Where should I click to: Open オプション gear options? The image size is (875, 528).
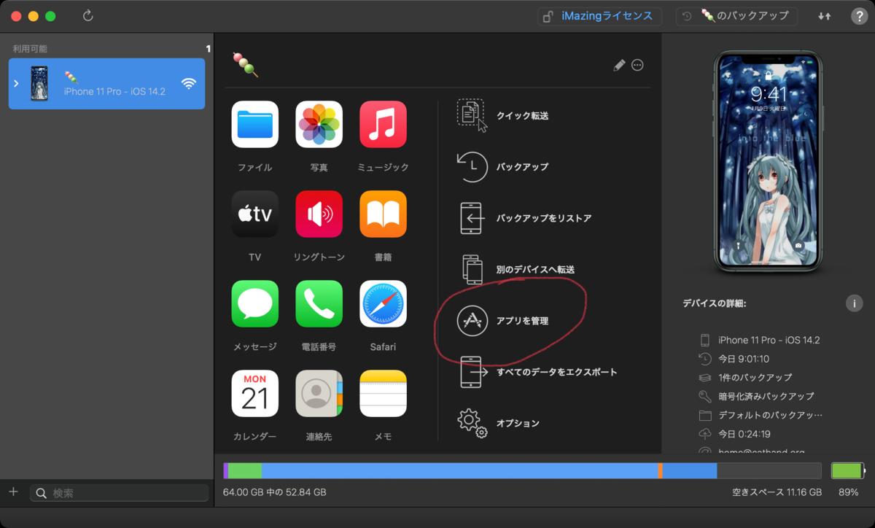(499, 423)
